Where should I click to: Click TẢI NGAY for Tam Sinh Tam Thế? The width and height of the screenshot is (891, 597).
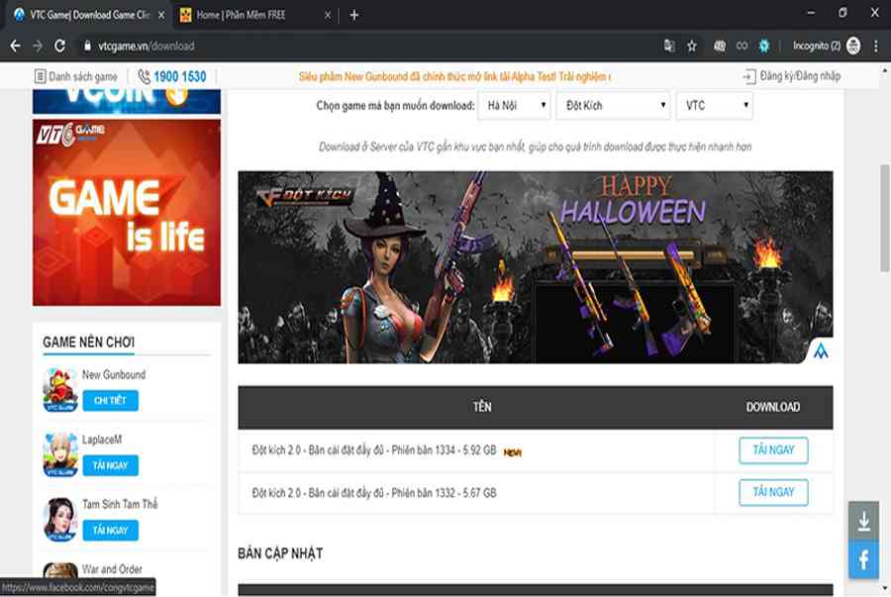click(110, 531)
